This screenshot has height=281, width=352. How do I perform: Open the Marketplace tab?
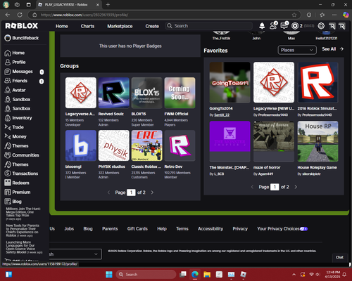tap(120, 26)
